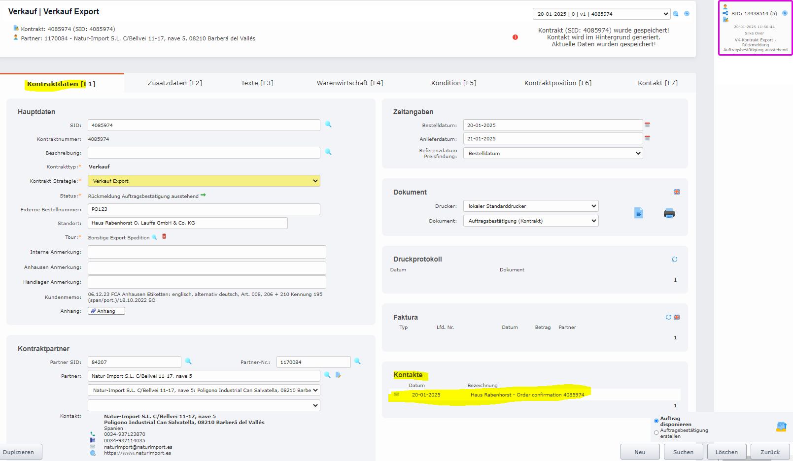Click the magnifier icon beside SID field
The height and width of the screenshot is (461, 793).
(x=328, y=125)
